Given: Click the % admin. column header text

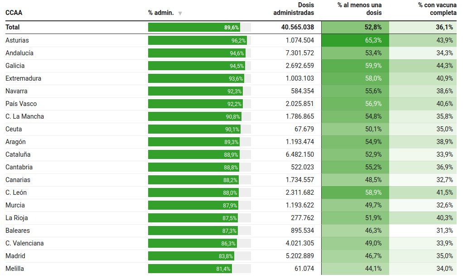Looking at the screenshot, I should [x=161, y=13].
